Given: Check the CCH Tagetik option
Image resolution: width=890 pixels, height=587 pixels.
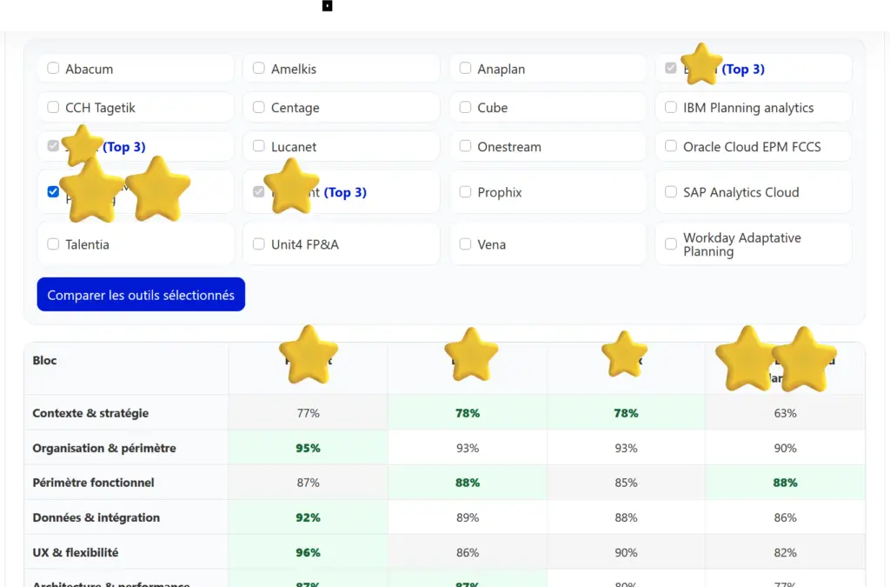Looking at the screenshot, I should point(53,107).
